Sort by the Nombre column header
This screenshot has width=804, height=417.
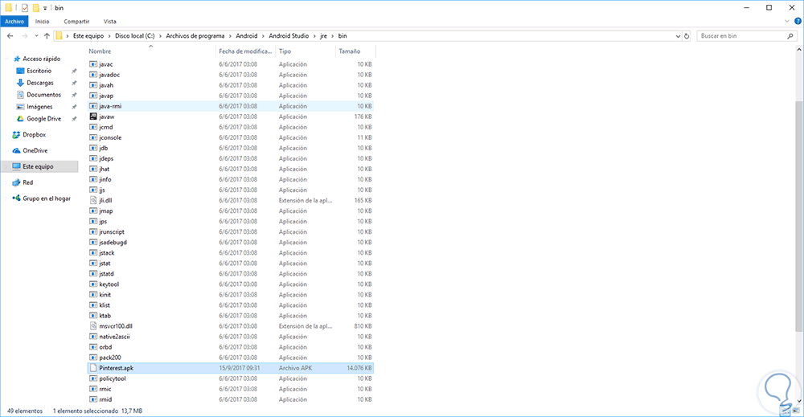(151, 51)
